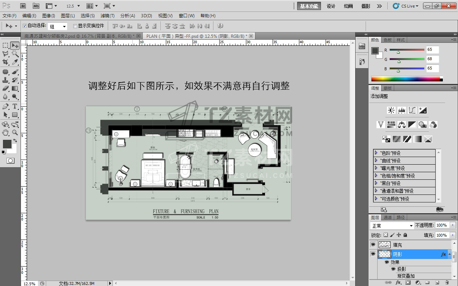
Task: Open the 填充 percentage slider arrow
Action: tap(453, 235)
